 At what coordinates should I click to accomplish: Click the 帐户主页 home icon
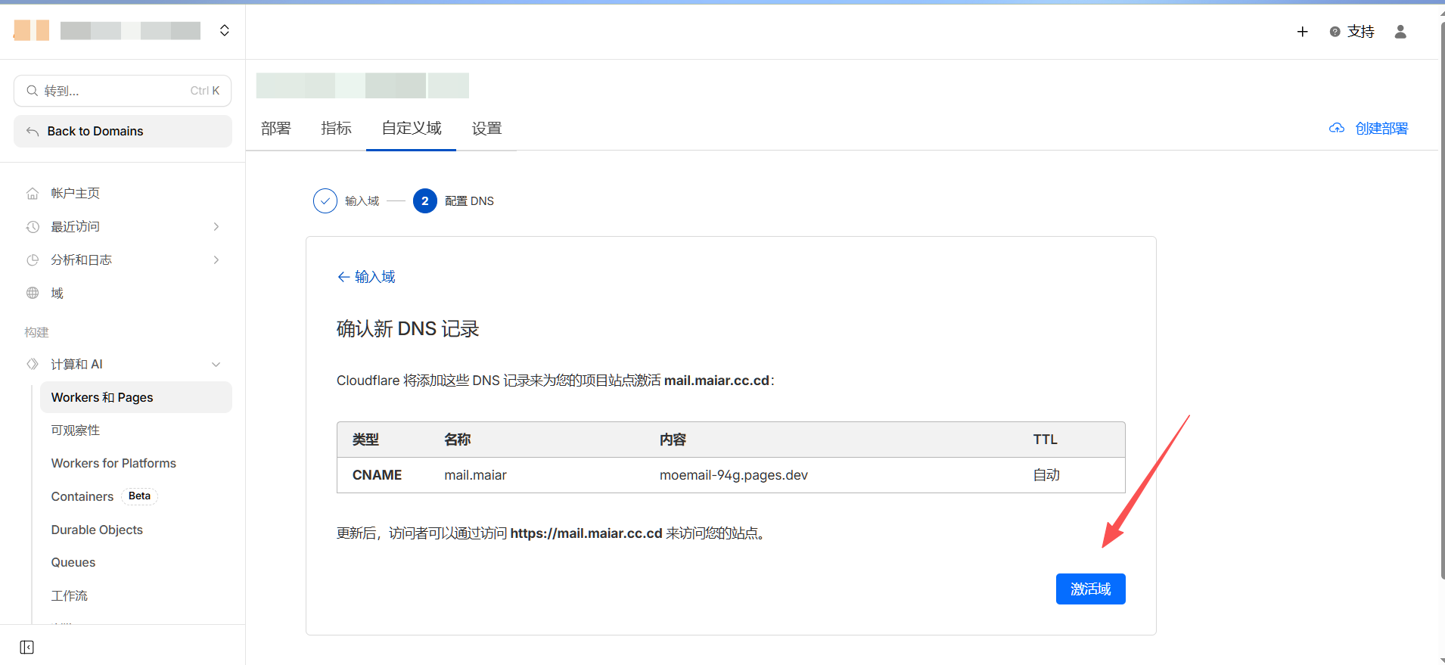click(33, 194)
